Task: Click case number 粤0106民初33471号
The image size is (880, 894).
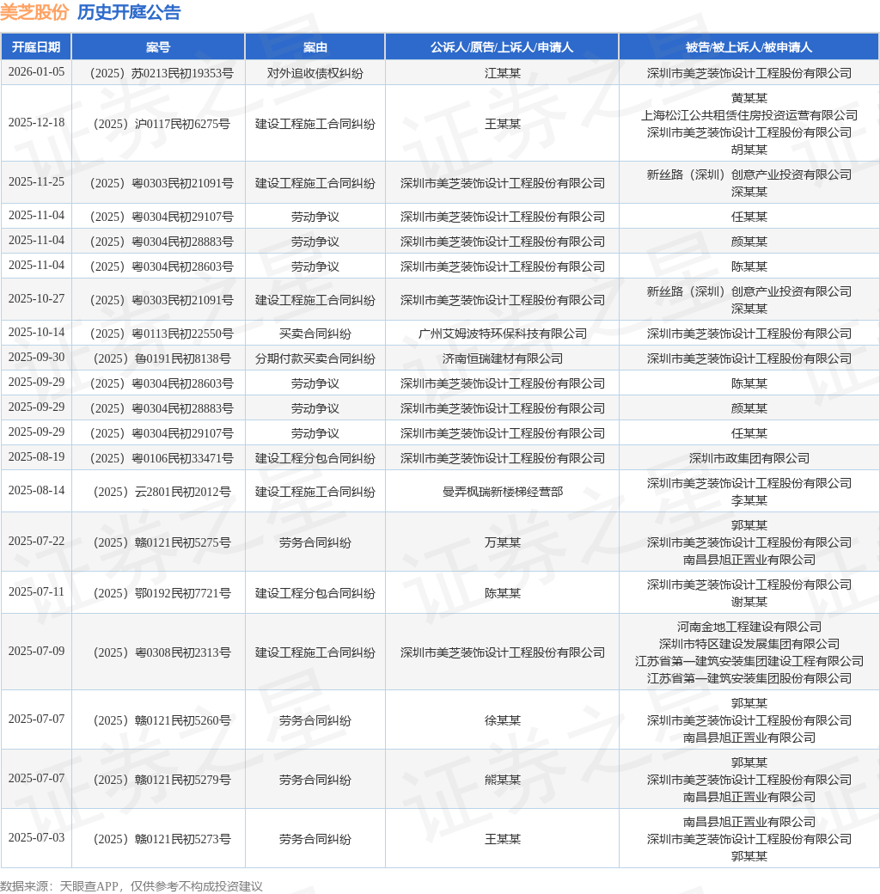Action: (x=162, y=458)
